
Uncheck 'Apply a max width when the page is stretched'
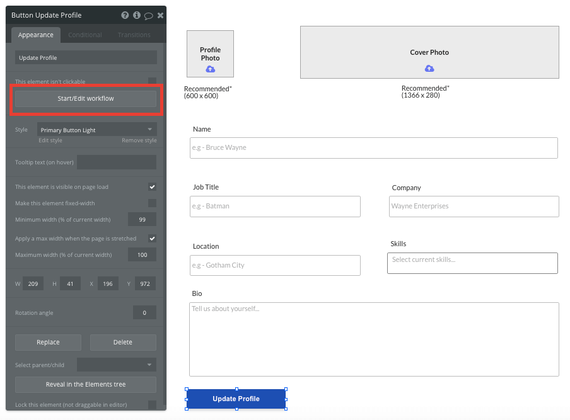pos(152,238)
